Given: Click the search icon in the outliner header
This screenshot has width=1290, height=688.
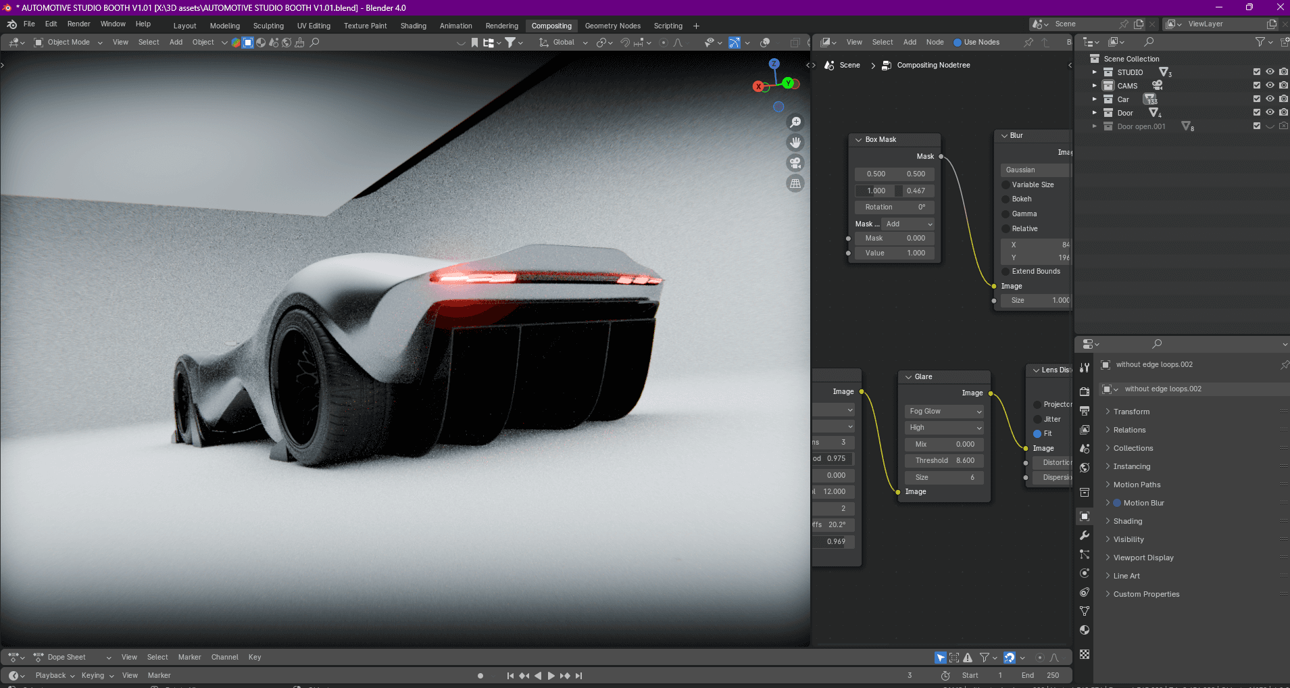Looking at the screenshot, I should pos(1149,42).
